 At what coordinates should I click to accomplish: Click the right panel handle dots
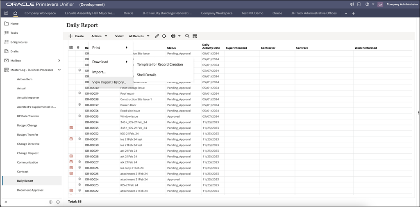tap(418, 112)
